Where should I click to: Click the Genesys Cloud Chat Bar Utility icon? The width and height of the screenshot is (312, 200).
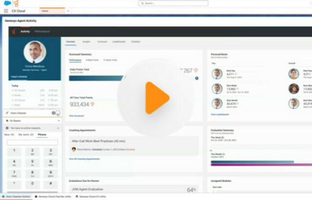(x=36, y=197)
